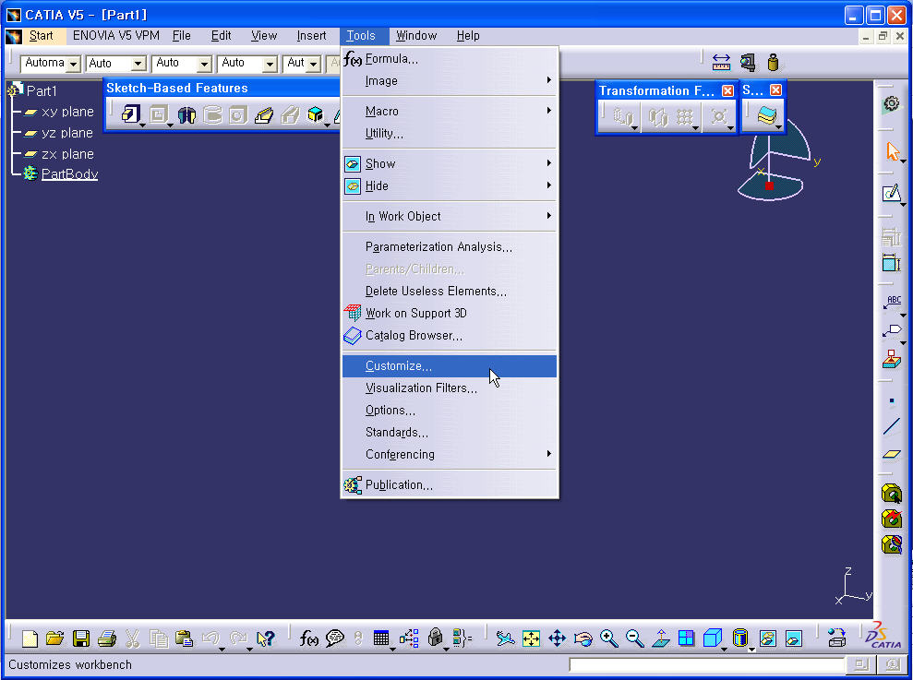
Task: Click the Zoom In magnifier icon
Action: (608, 638)
